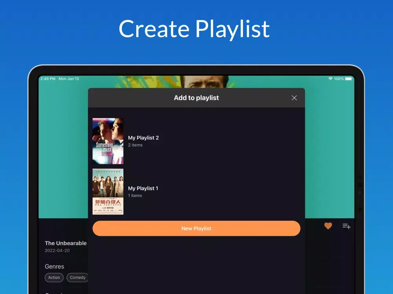The image size is (393, 294).
Task: Click the 2022-04-20 release date
Action: point(57,250)
